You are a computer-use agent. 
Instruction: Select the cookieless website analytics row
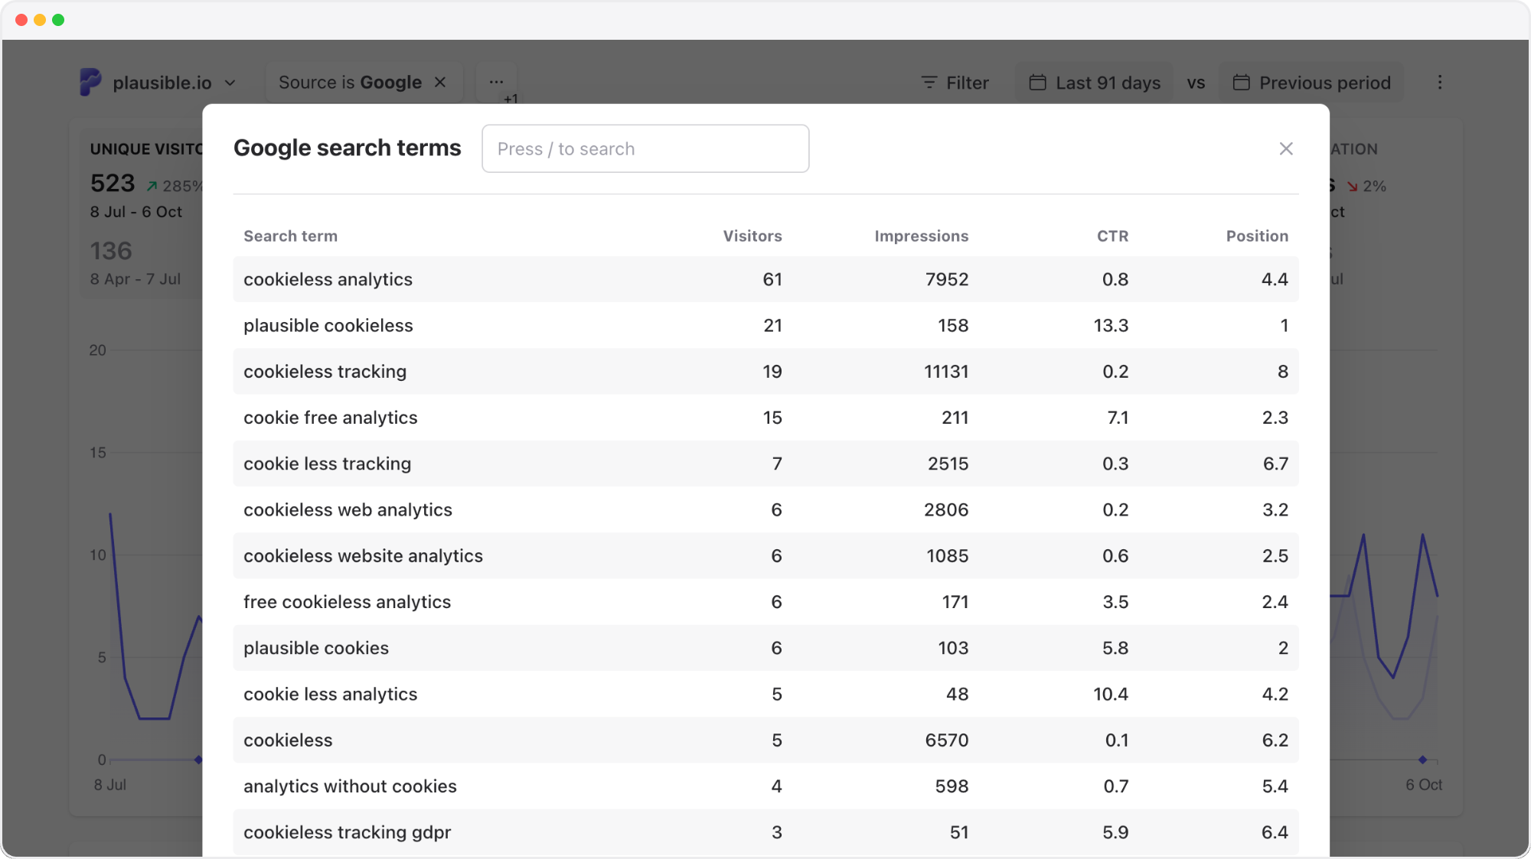[765, 556]
